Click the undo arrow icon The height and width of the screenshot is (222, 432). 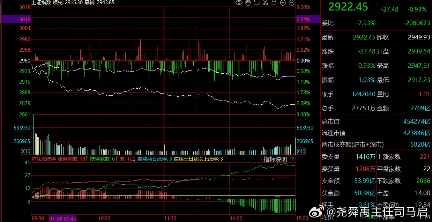pyautogui.click(x=256, y=3)
